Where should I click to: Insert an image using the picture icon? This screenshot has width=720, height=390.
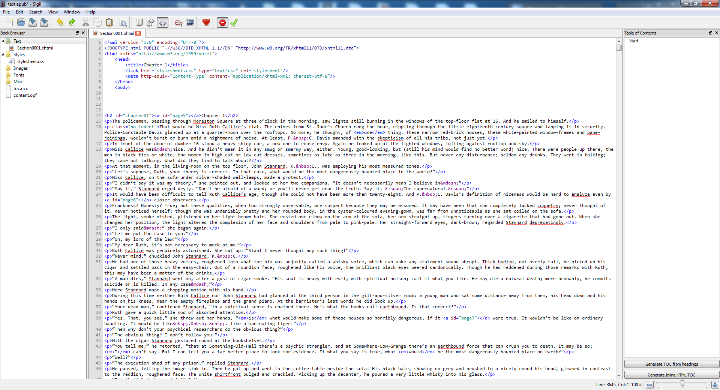pos(190,22)
